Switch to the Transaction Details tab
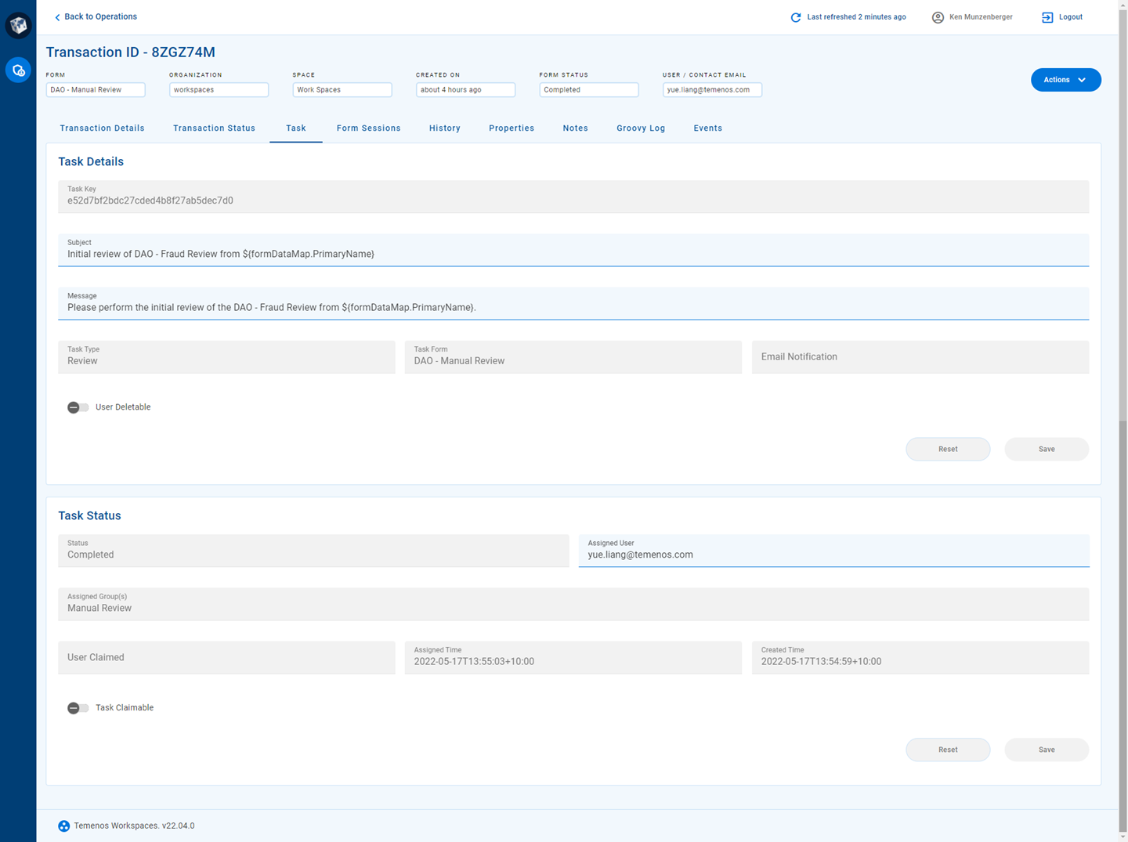The height and width of the screenshot is (842, 1128). pos(102,128)
